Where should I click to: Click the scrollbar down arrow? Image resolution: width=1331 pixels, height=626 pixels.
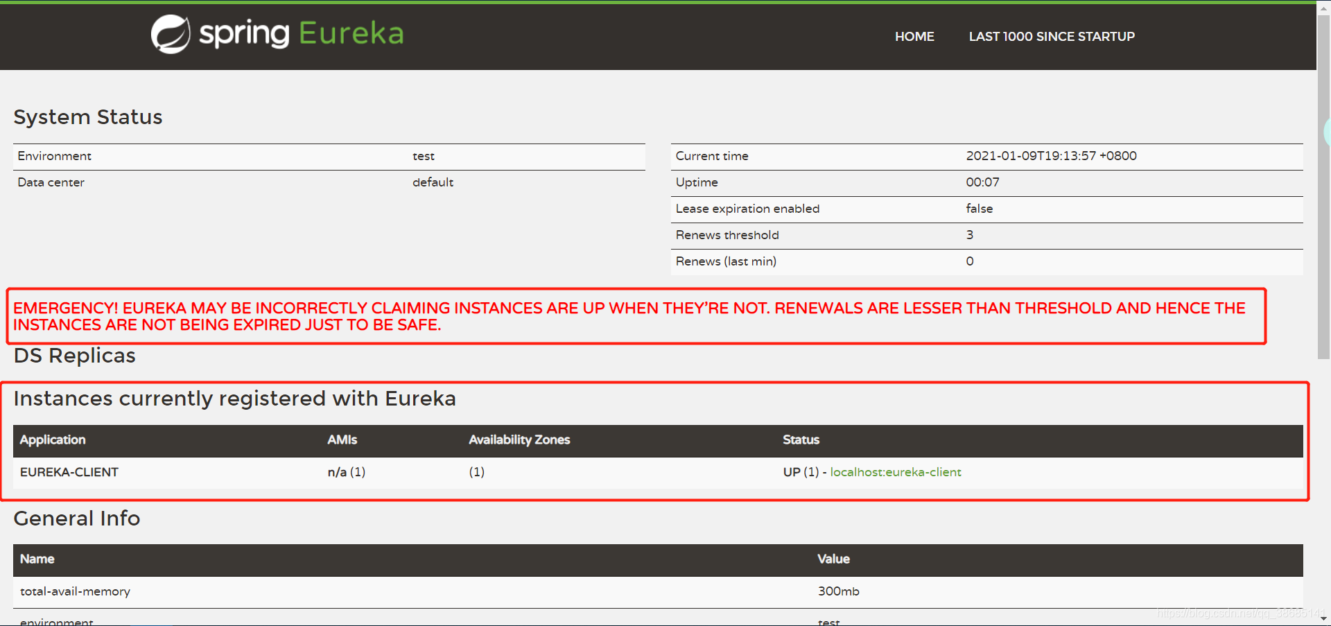point(1323,619)
